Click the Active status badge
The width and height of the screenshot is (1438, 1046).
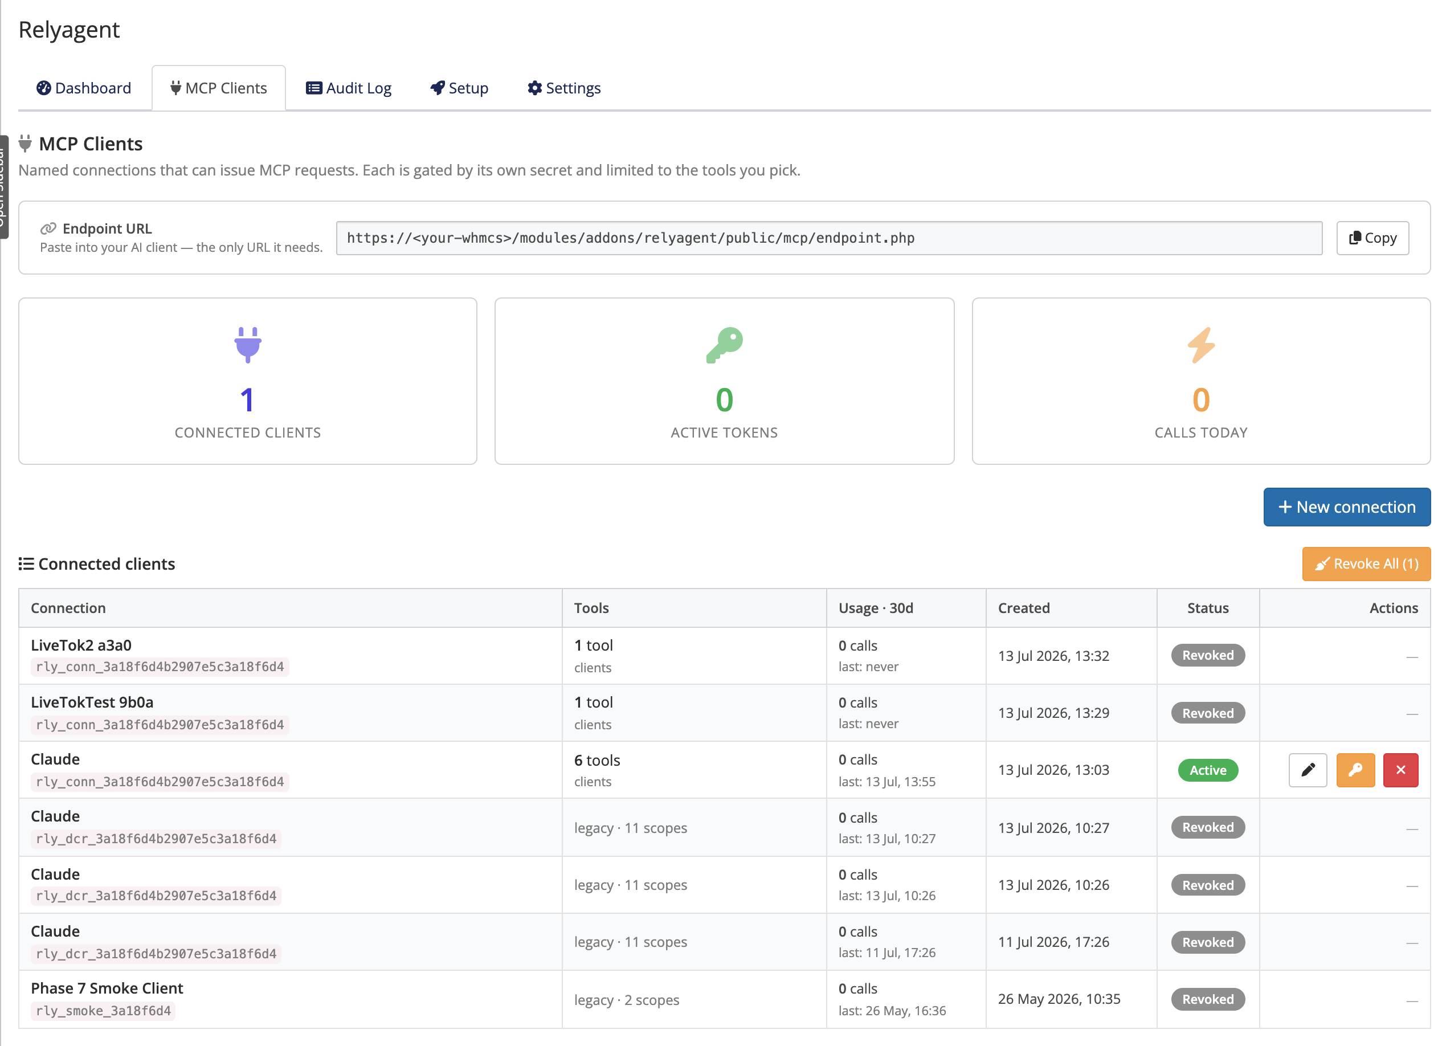tap(1208, 770)
